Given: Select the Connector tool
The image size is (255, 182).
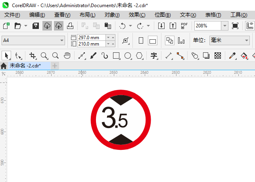Looking at the screenshot, I should [180, 56].
